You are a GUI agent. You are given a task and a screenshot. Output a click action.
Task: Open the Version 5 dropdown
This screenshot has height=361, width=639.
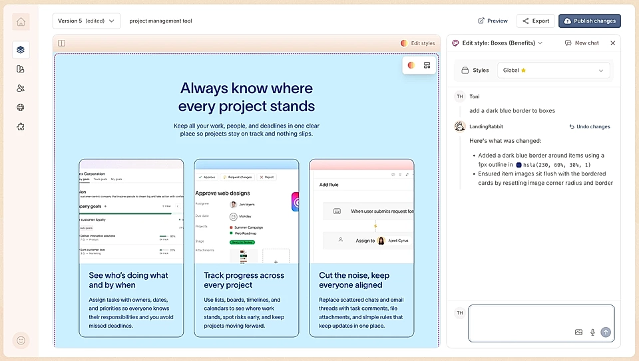pos(87,21)
